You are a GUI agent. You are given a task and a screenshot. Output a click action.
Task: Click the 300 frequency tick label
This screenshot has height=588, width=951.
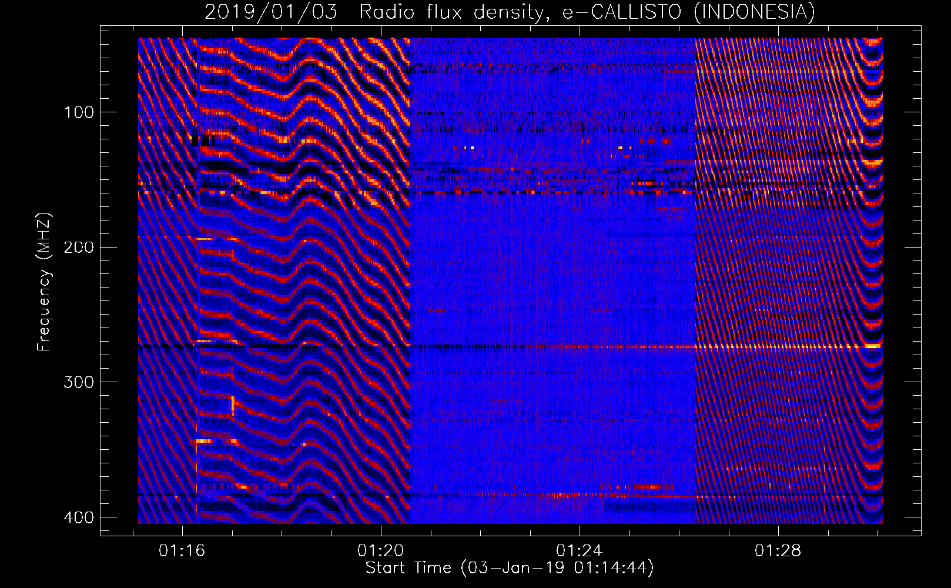pyautogui.click(x=79, y=382)
